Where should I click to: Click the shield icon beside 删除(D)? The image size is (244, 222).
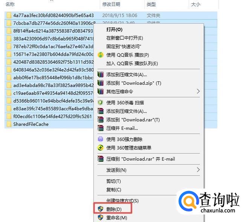(x=101, y=209)
